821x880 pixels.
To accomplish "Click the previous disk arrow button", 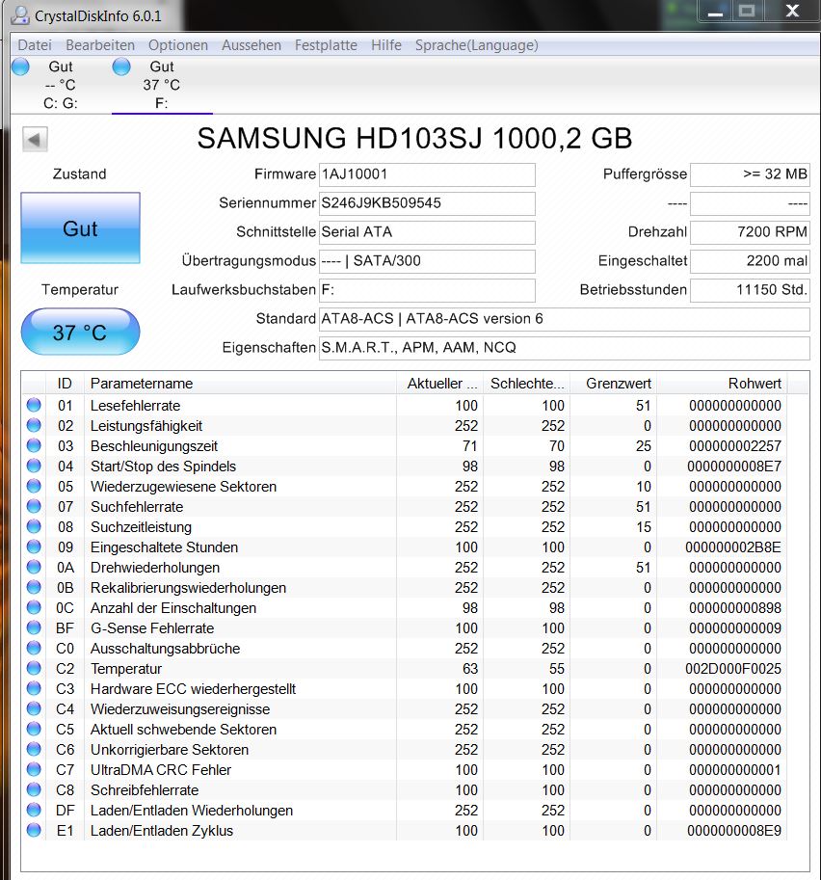I will (x=35, y=139).
